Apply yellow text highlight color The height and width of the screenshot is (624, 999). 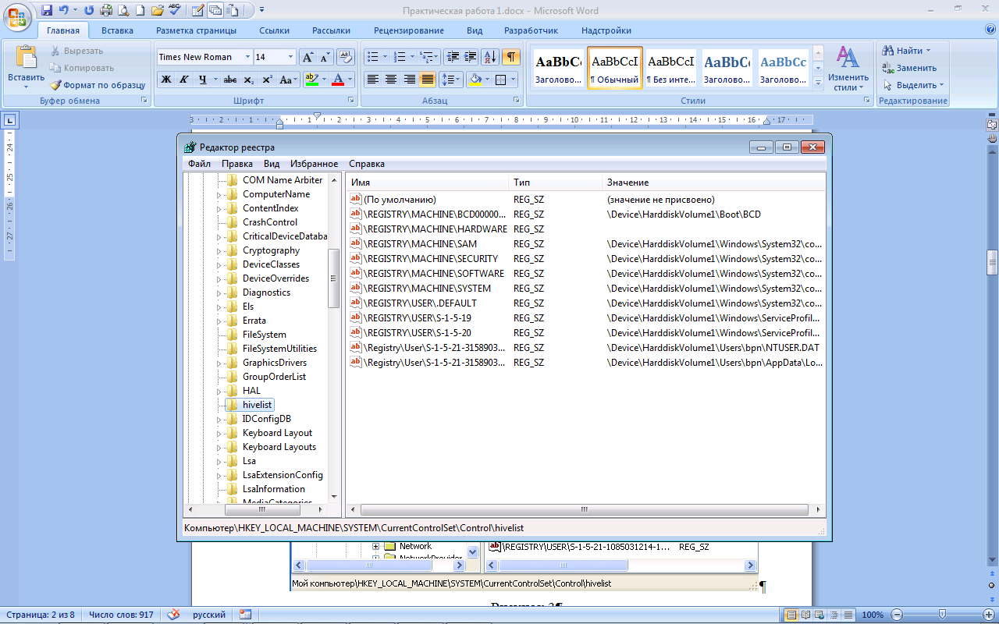point(311,80)
